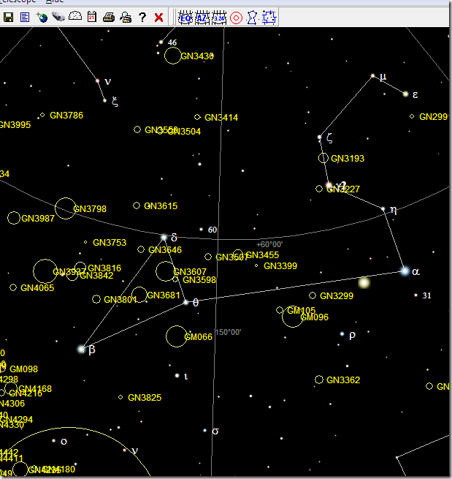Click the star numbered 31
The image size is (452, 479).
point(415,295)
